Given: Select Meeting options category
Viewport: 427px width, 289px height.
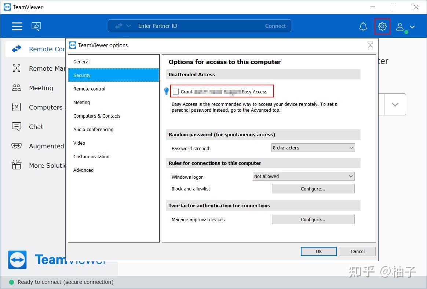Looking at the screenshot, I should pos(114,102).
